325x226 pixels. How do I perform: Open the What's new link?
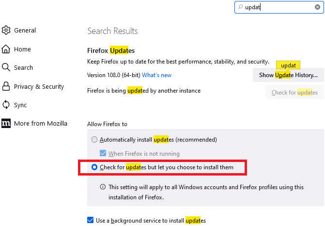click(x=156, y=75)
